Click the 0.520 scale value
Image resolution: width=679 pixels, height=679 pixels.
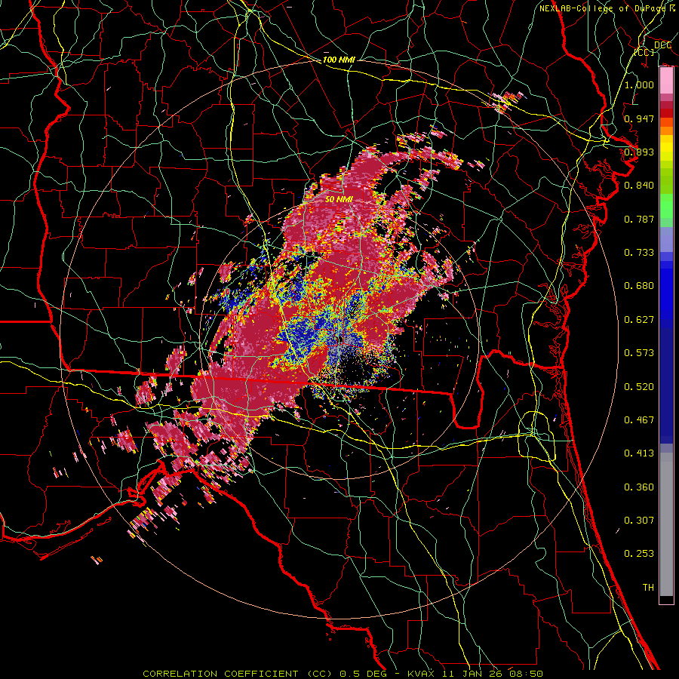click(639, 387)
